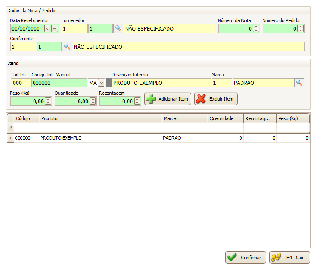Viewport: 317px width, 272px height.
Task: Increase the Número da Nota spinner value
Action: click(x=256, y=27)
